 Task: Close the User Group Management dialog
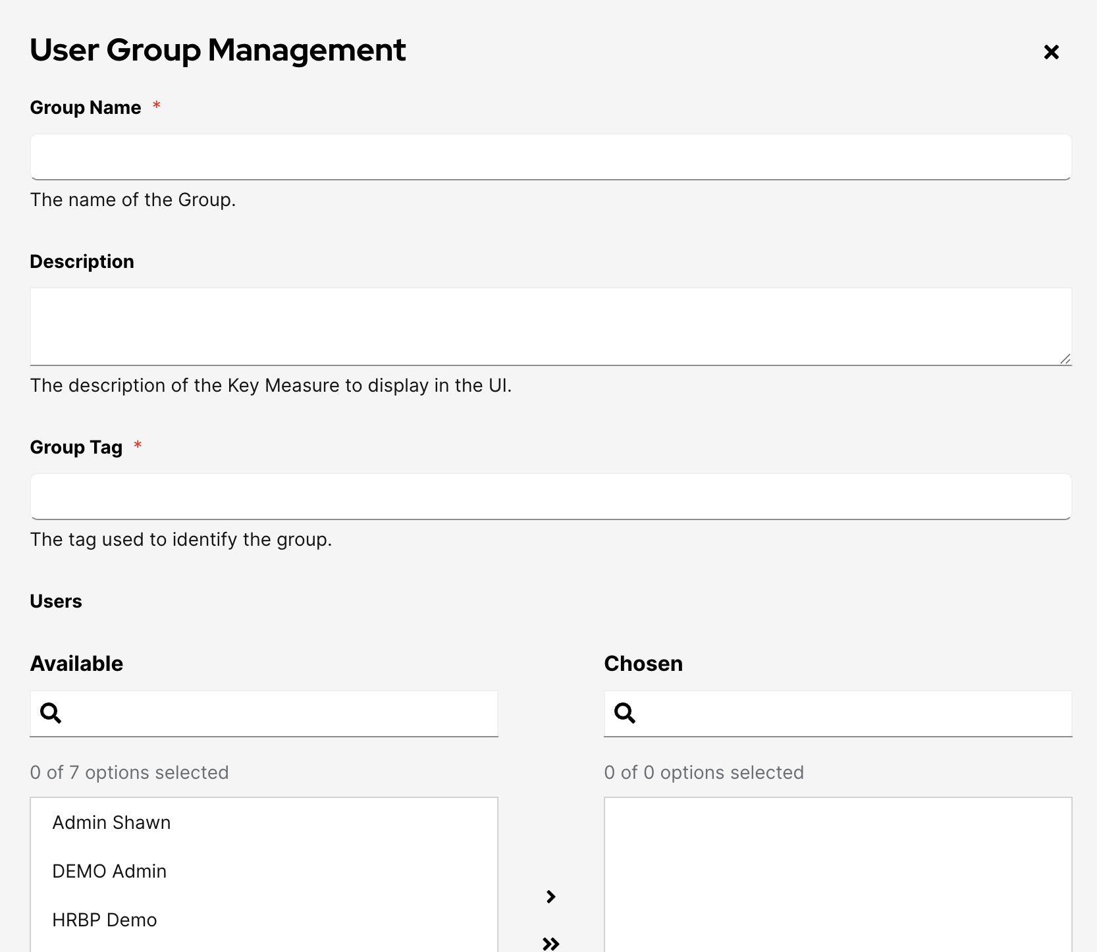pos(1051,52)
